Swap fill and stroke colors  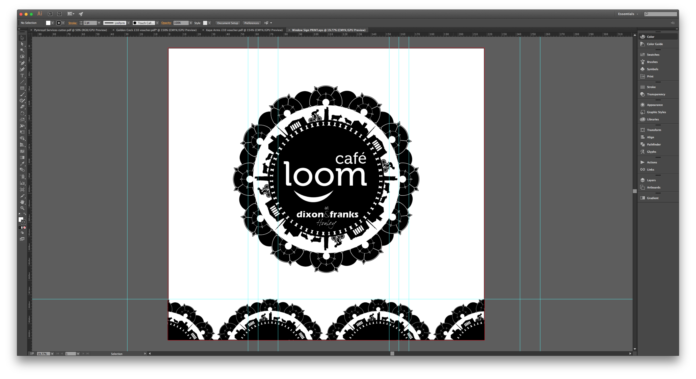pyautogui.click(x=25, y=214)
